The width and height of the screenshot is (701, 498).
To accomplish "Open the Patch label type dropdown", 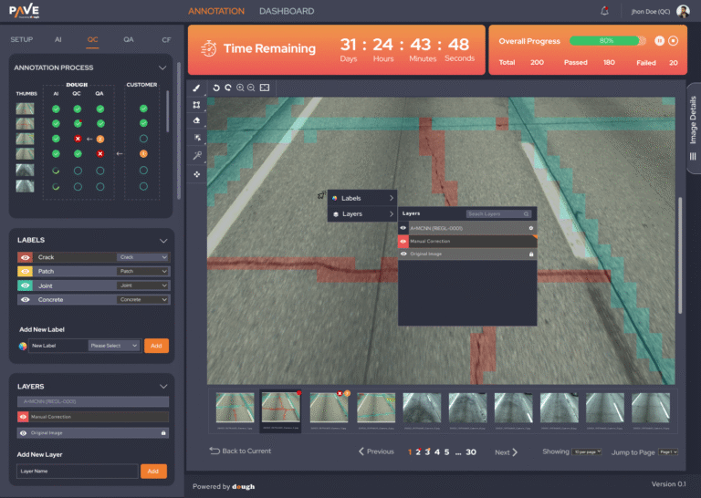I will [x=142, y=271].
